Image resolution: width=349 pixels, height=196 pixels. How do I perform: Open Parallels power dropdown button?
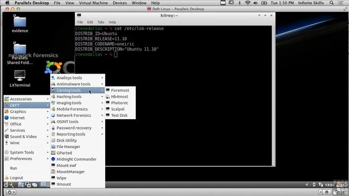coord(10,192)
